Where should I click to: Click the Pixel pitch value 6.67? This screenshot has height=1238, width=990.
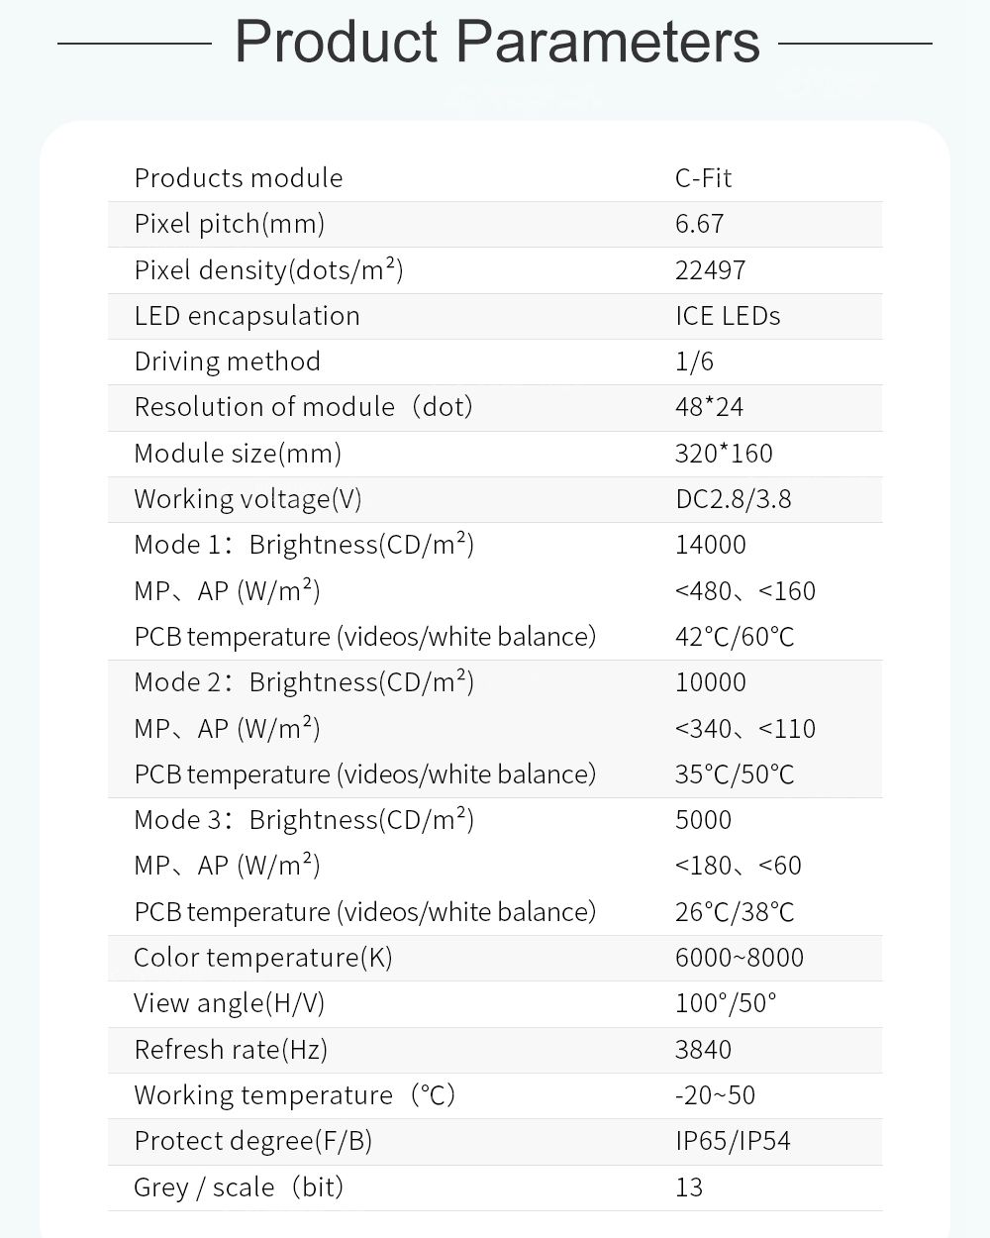click(699, 224)
